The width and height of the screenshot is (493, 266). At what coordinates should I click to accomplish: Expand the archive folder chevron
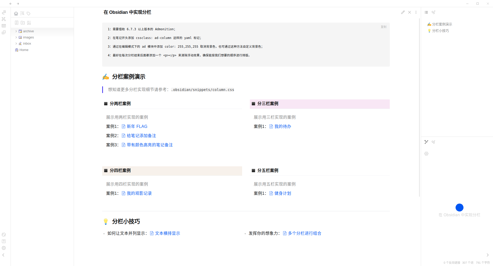[x=16, y=31]
